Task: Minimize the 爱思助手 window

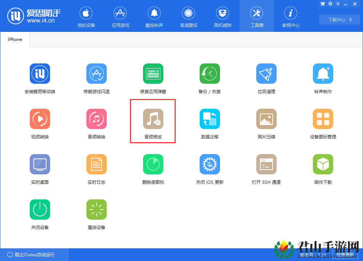Action: [x=346, y=4]
